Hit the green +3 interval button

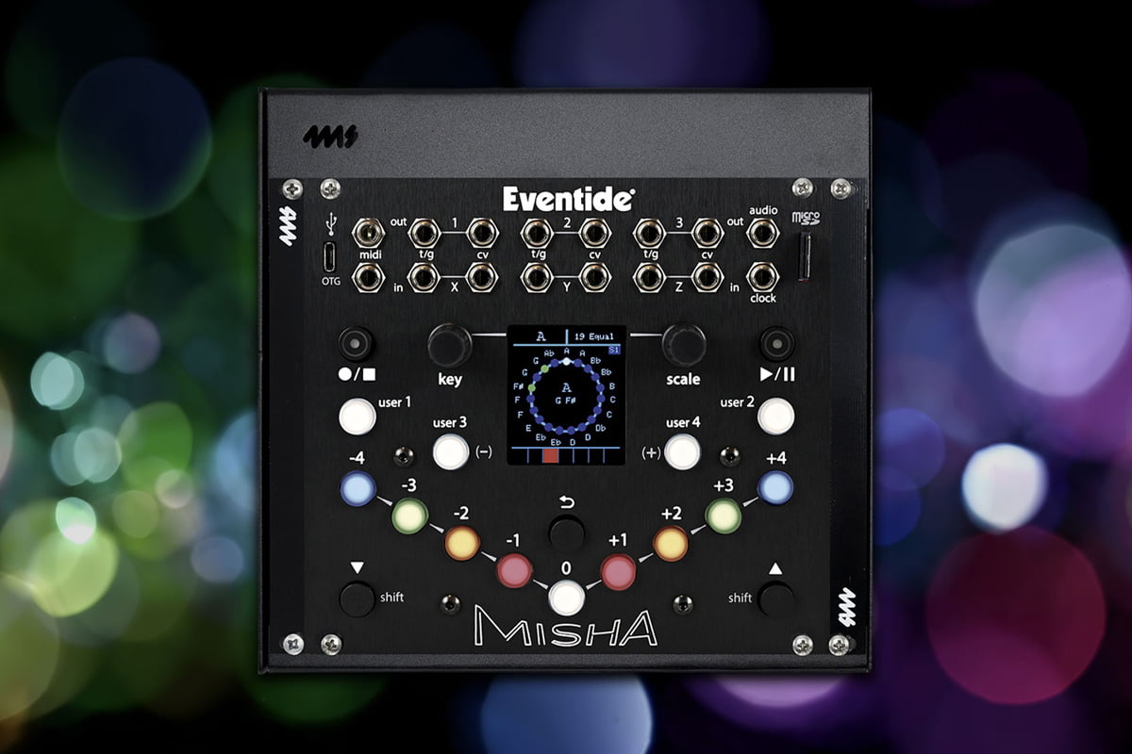723,516
